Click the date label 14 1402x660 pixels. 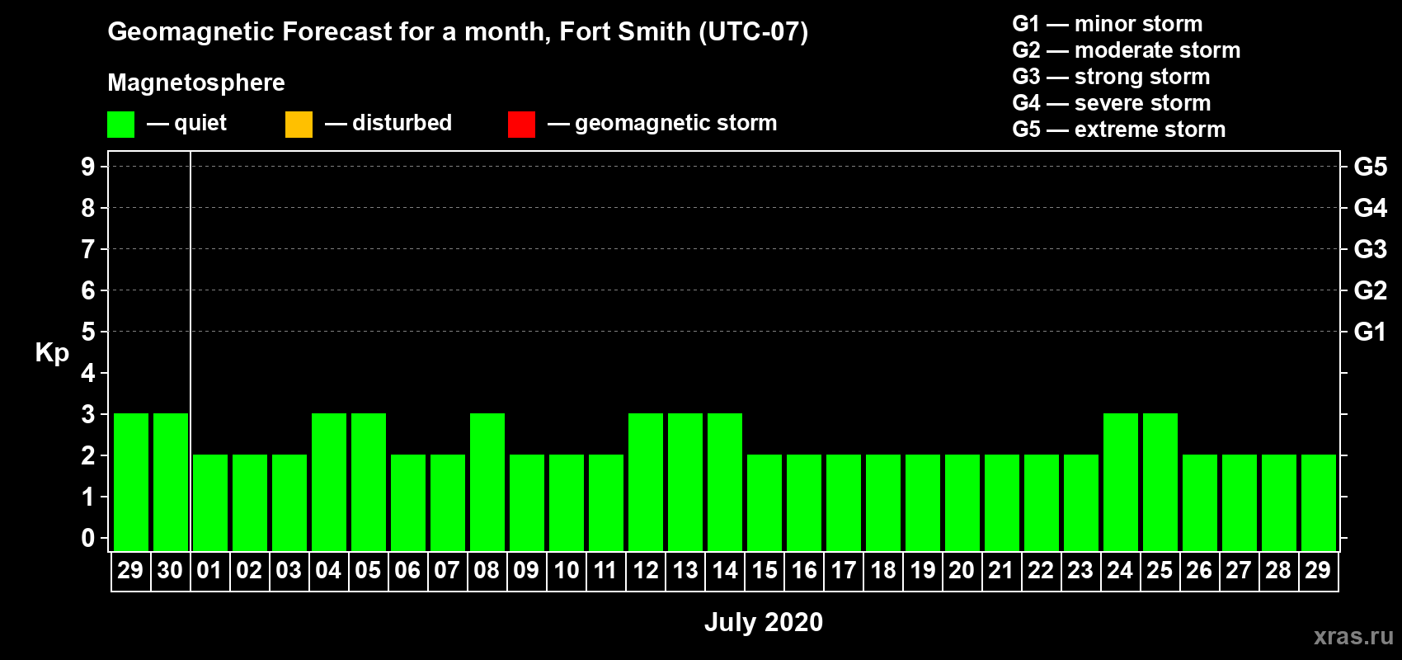[724, 570]
